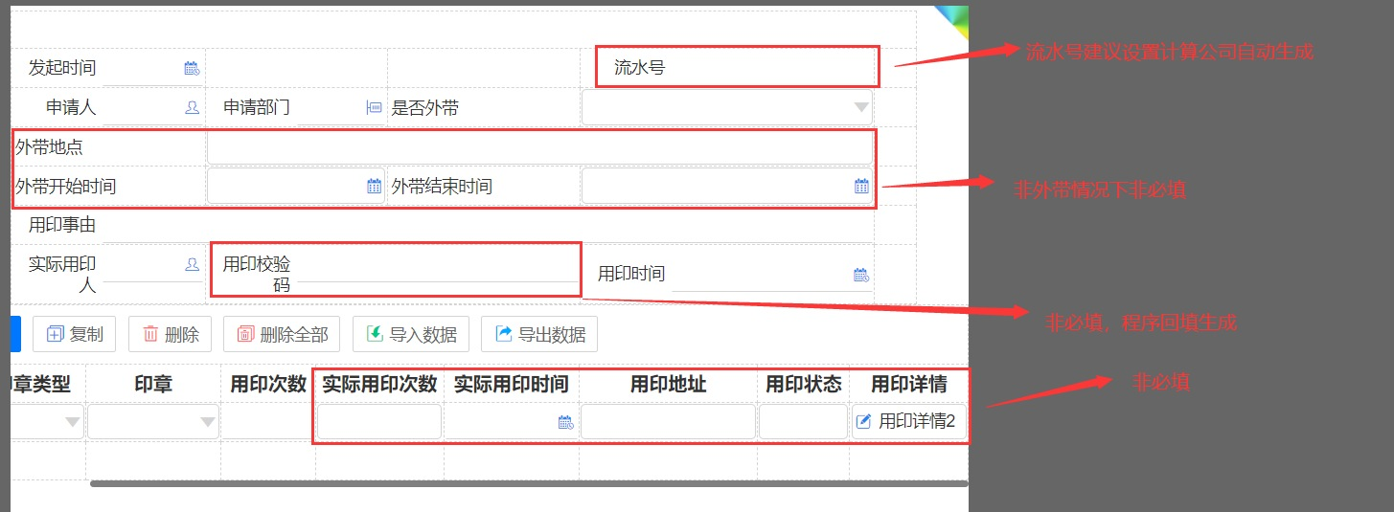The width and height of the screenshot is (1394, 512).
Task: Open calendar icon in 实际用印时间 cell
Action: point(565,422)
